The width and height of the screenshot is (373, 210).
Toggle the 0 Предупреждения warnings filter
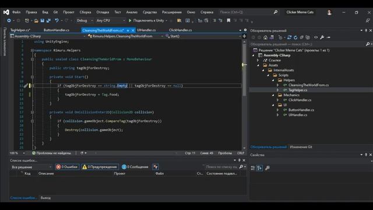100,167
